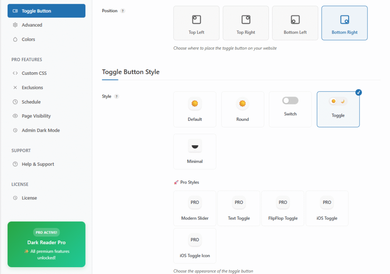The image size is (390, 274).
Task: Choose the Round toggle style
Action: click(243, 109)
